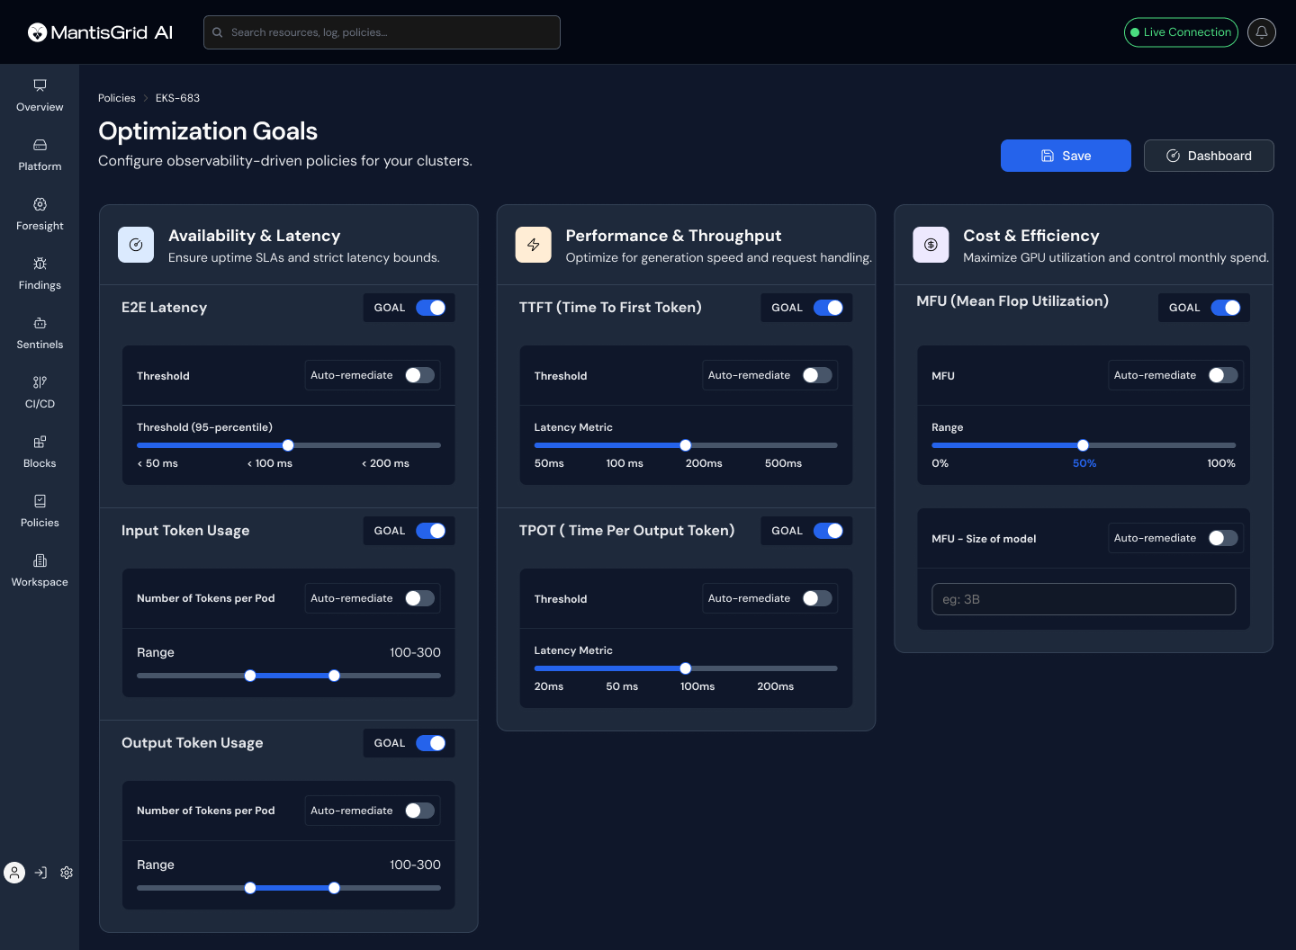Click the '50%' MFU range label
This screenshot has height=950, width=1296.
point(1084,463)
